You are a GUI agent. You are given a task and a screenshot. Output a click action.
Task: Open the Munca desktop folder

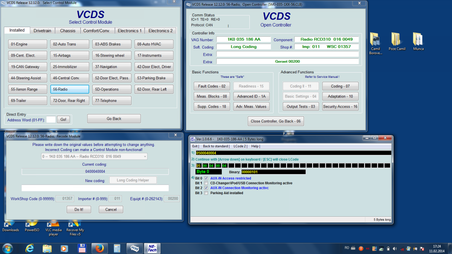pos(418,41)
